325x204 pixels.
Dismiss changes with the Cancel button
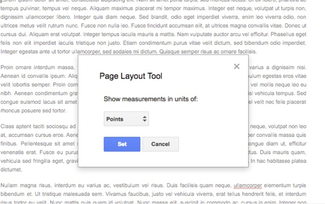pyautogui.click(x=160, y=144)
